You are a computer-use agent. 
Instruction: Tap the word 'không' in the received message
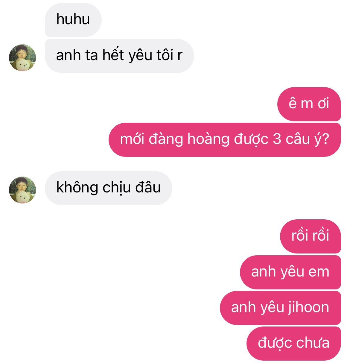click(x=77, y=188)
